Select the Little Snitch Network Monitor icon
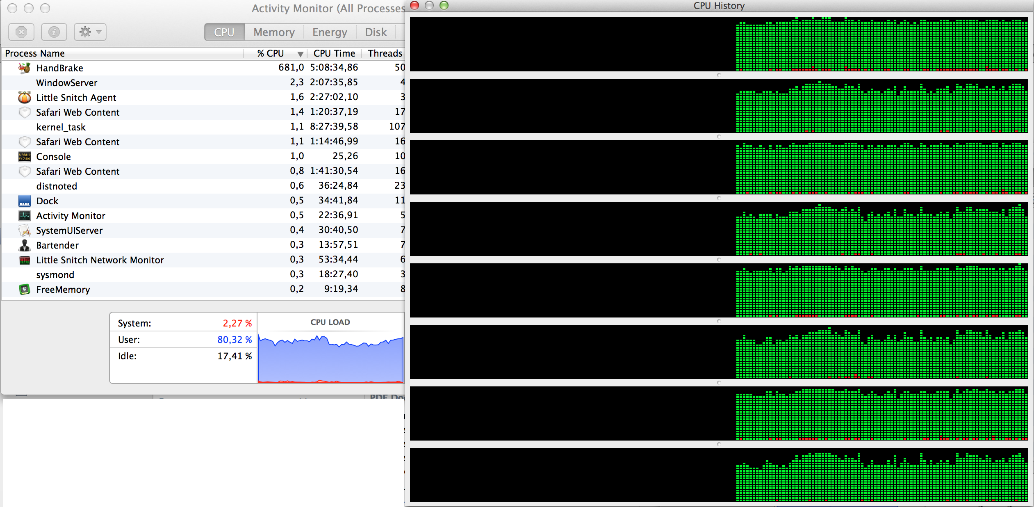Image resolution: width=1034 pixels, height=507 pixels. click(x=25, y=260)
